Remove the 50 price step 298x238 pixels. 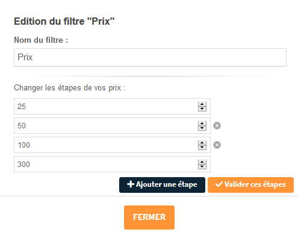(217, 126)
